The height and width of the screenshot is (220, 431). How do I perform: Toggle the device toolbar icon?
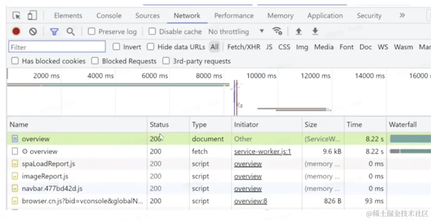click(32, 16)
